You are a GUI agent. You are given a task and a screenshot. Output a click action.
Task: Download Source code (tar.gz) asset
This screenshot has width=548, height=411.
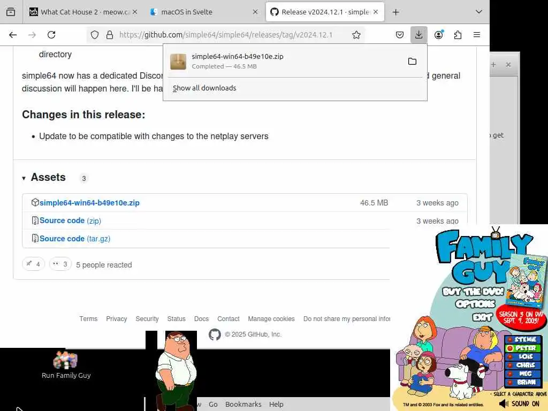75,239
